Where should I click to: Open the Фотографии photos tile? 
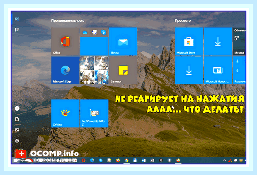94,70
